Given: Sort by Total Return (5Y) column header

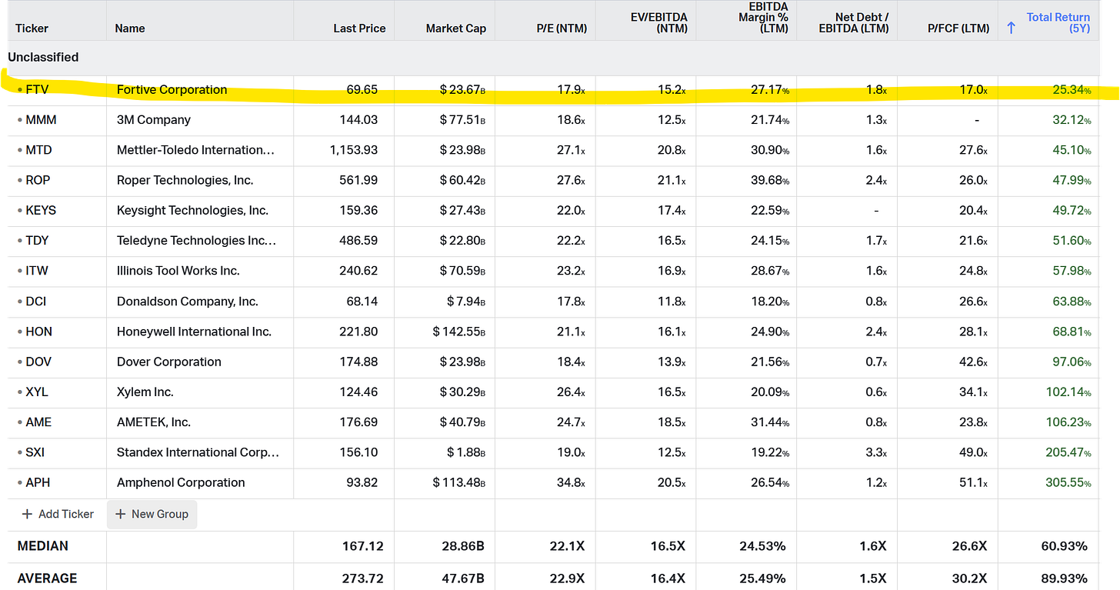Looking at the screenshot, I should click(x=1058, y=22).
